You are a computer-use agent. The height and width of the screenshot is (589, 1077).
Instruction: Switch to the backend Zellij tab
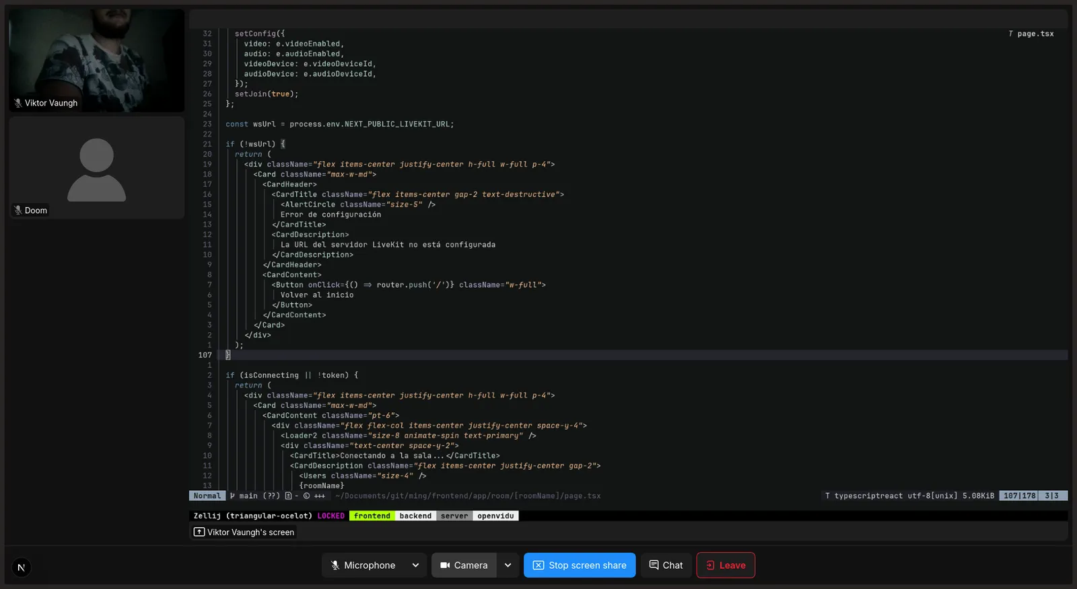[x=415, y=516]
